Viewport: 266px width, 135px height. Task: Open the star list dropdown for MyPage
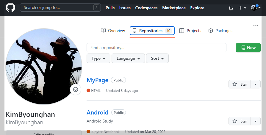click(256, 84)
